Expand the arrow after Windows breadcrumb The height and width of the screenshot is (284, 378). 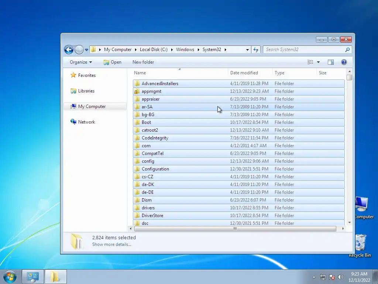tap(198, 50)
